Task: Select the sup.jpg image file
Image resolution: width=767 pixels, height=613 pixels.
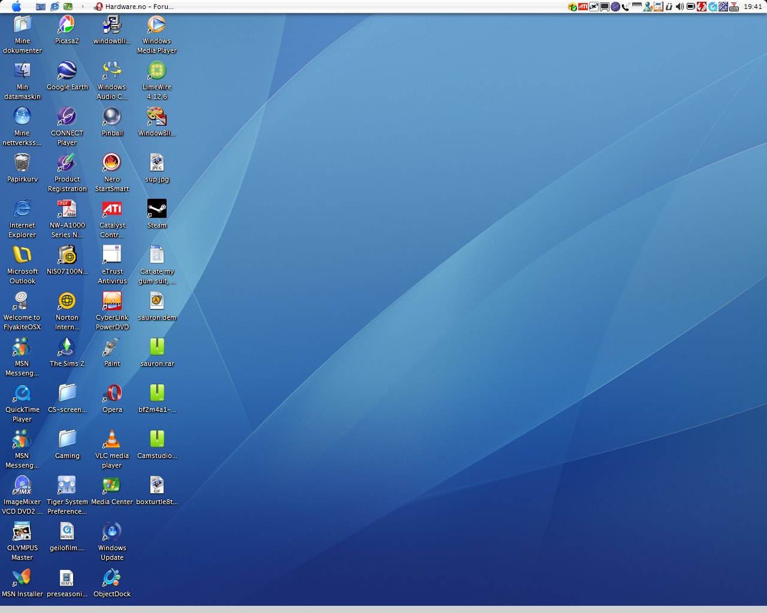Action: click(x=157, y=163)
